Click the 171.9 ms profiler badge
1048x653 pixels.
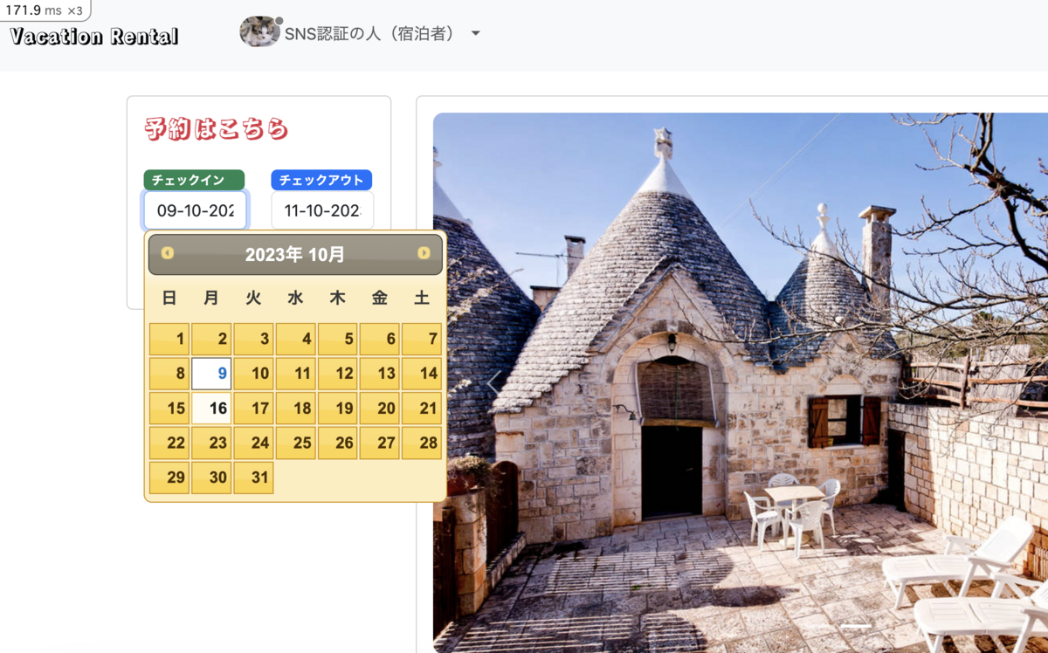[x=45, y=10]
